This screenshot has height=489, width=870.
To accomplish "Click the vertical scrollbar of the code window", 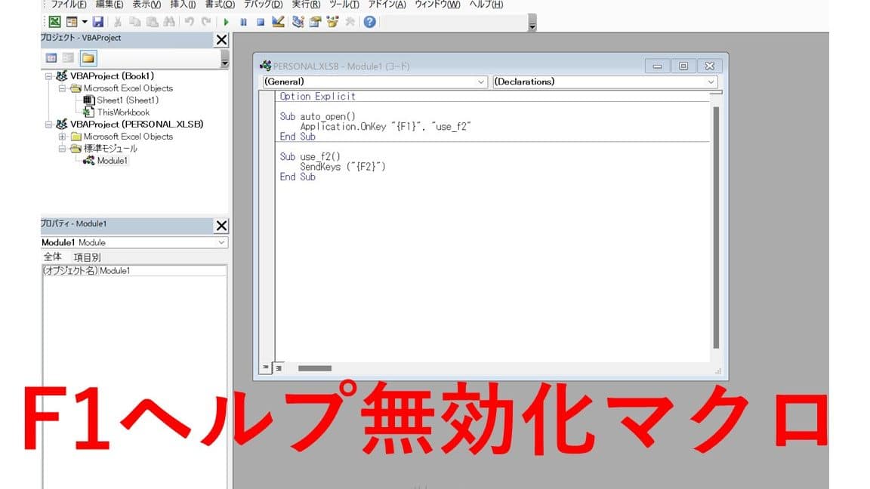I will (x=716, y=227).
